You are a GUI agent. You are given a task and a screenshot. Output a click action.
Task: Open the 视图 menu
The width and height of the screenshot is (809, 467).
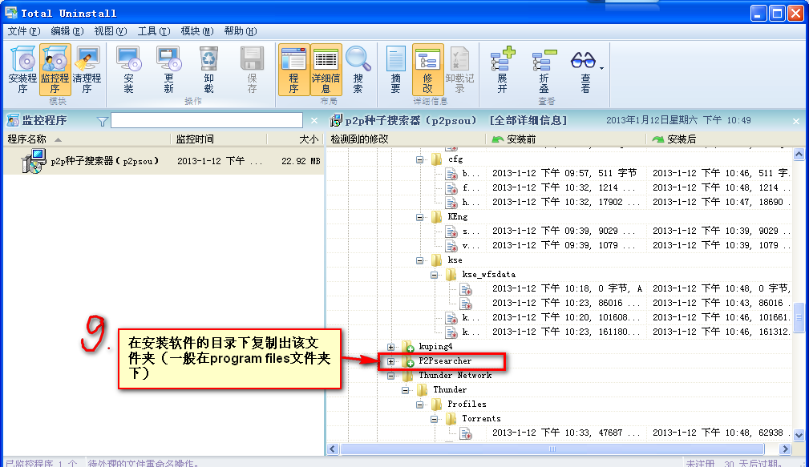[x=111, y=31]
